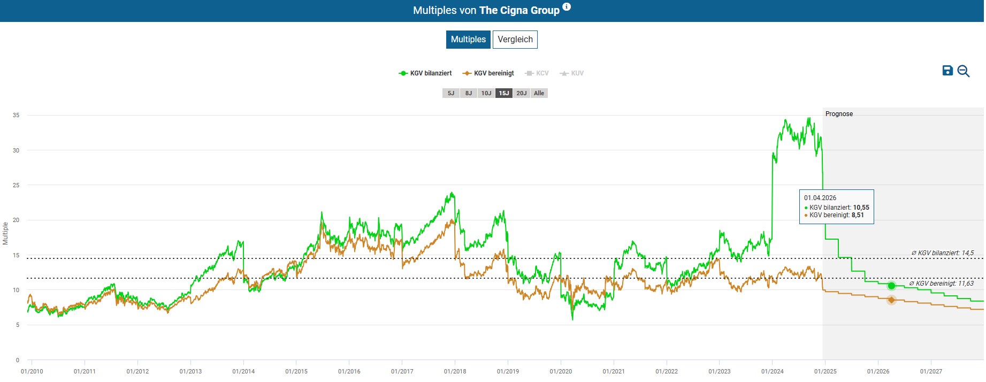Screen dimensions: 986x382
Task: Select the 20J time range
Action: [522, 93]
